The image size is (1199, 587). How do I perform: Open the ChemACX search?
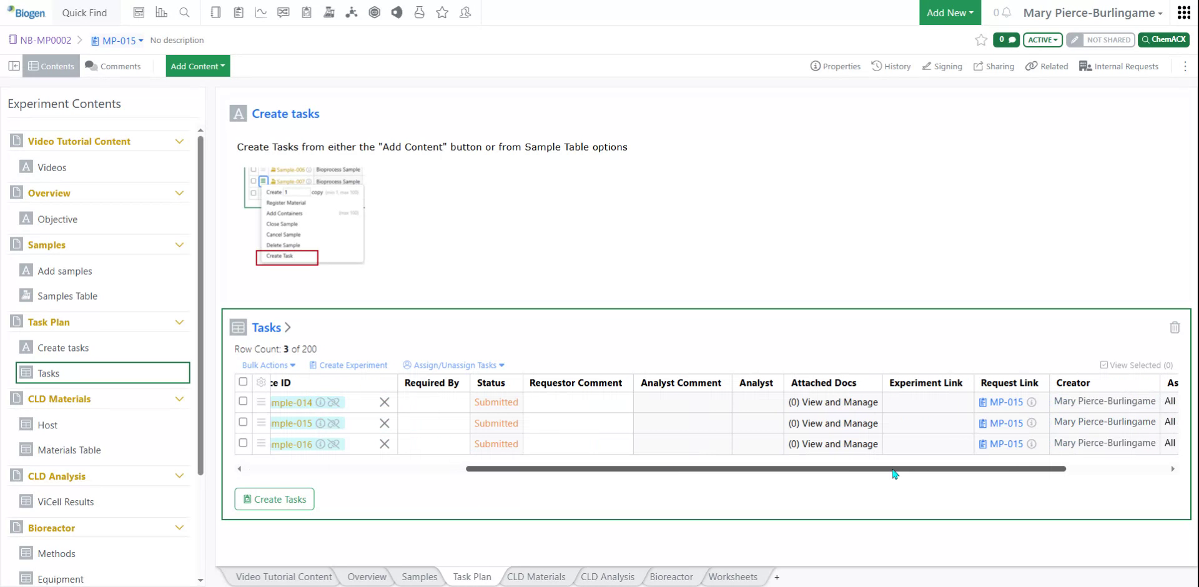coord(1163,39)
